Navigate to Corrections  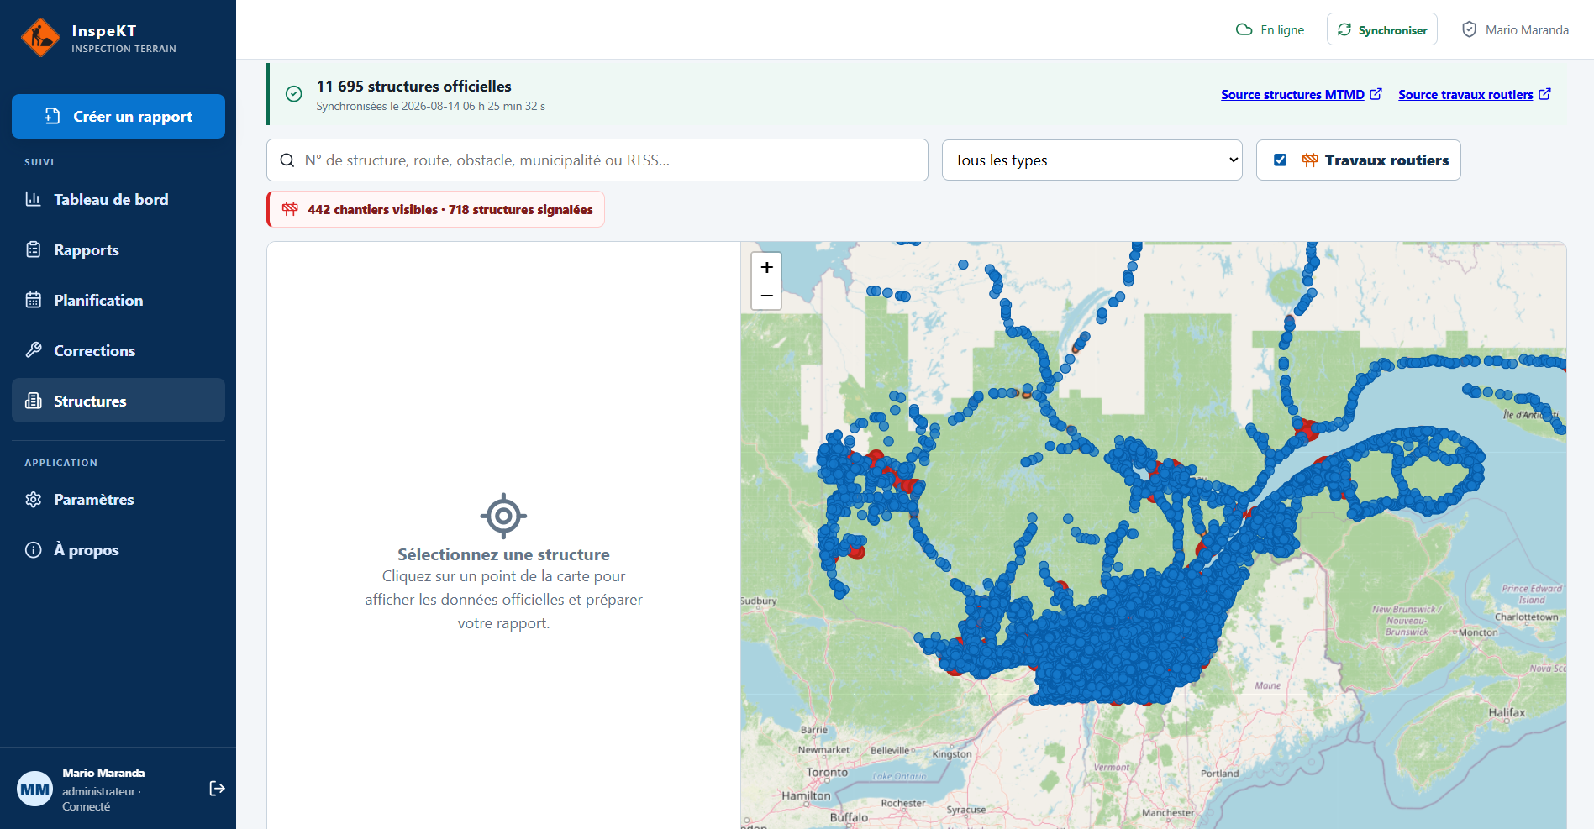[x=118, y=351]
